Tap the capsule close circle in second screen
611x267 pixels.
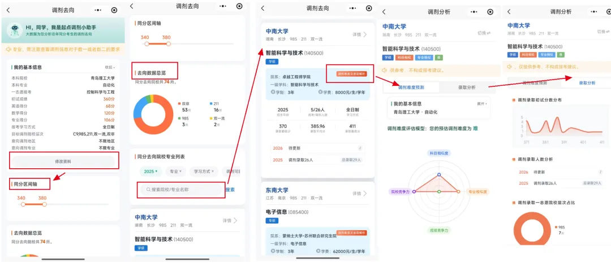pyautogui.click(x=239, y=6)
